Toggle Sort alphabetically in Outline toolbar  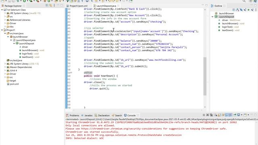point(237,10)
